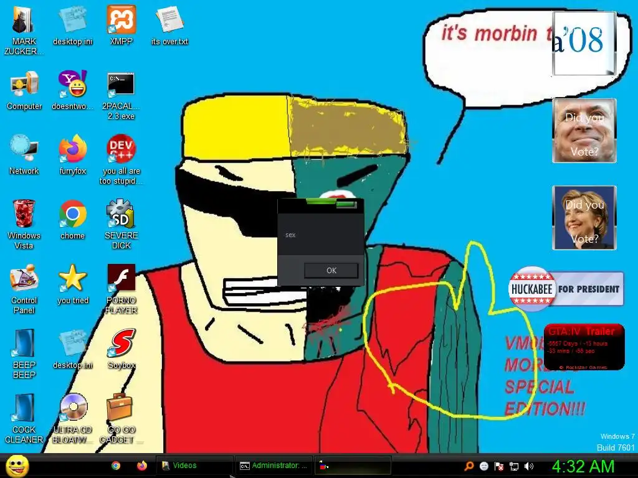
Task: Click the GTA:IV Trailer countdown gadget
Action: coord(584,347)
